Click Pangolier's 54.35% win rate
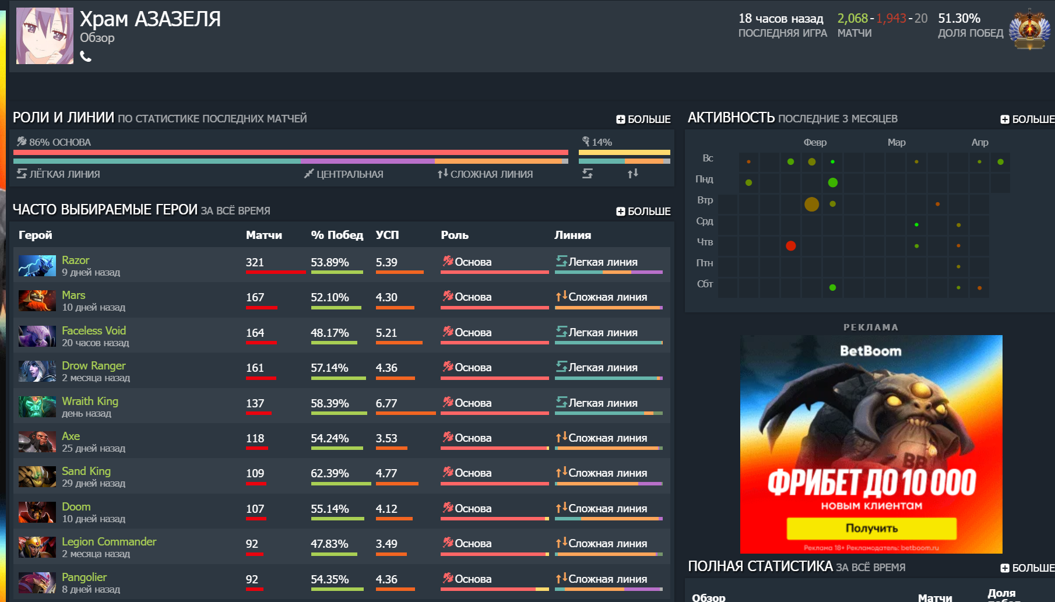Viewport: 1055px width, 602px height. 330,579
